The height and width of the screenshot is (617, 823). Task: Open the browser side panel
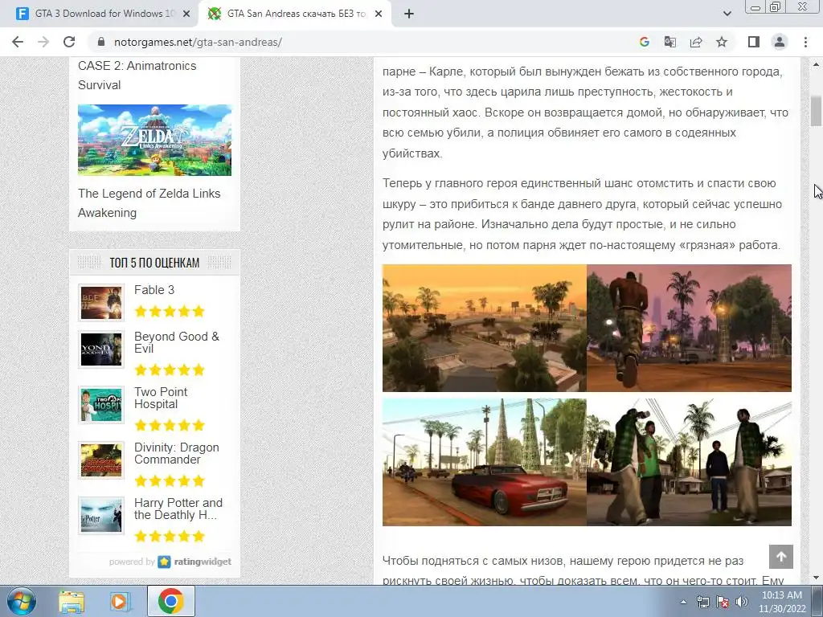[754, 42]
